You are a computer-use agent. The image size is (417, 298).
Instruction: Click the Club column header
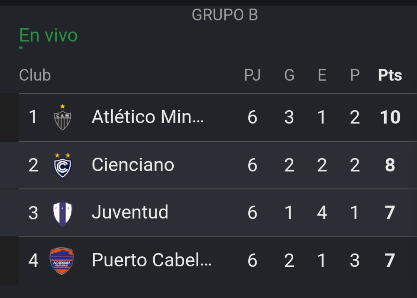35,75
